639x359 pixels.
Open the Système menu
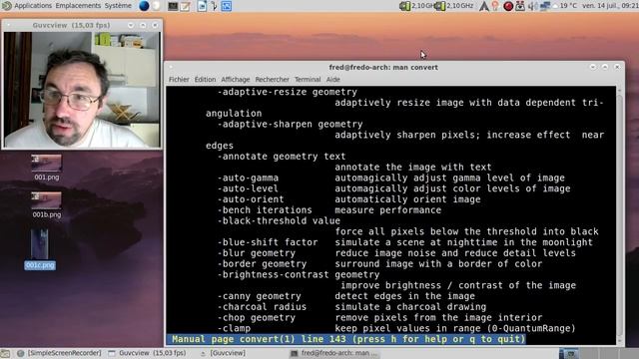(x=118, y=6)
